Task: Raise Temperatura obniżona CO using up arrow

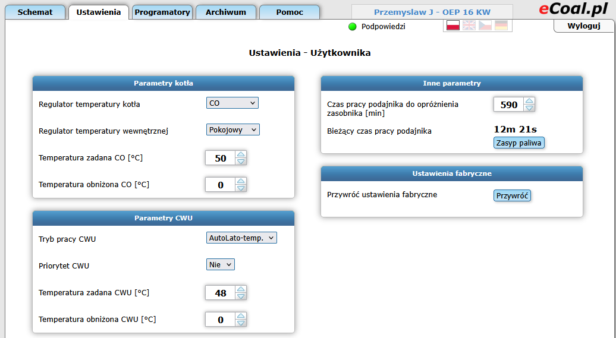Action: click(x=241, y=181)
